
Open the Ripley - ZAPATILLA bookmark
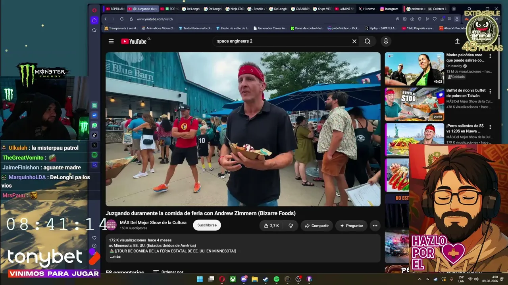pos(380,28)
